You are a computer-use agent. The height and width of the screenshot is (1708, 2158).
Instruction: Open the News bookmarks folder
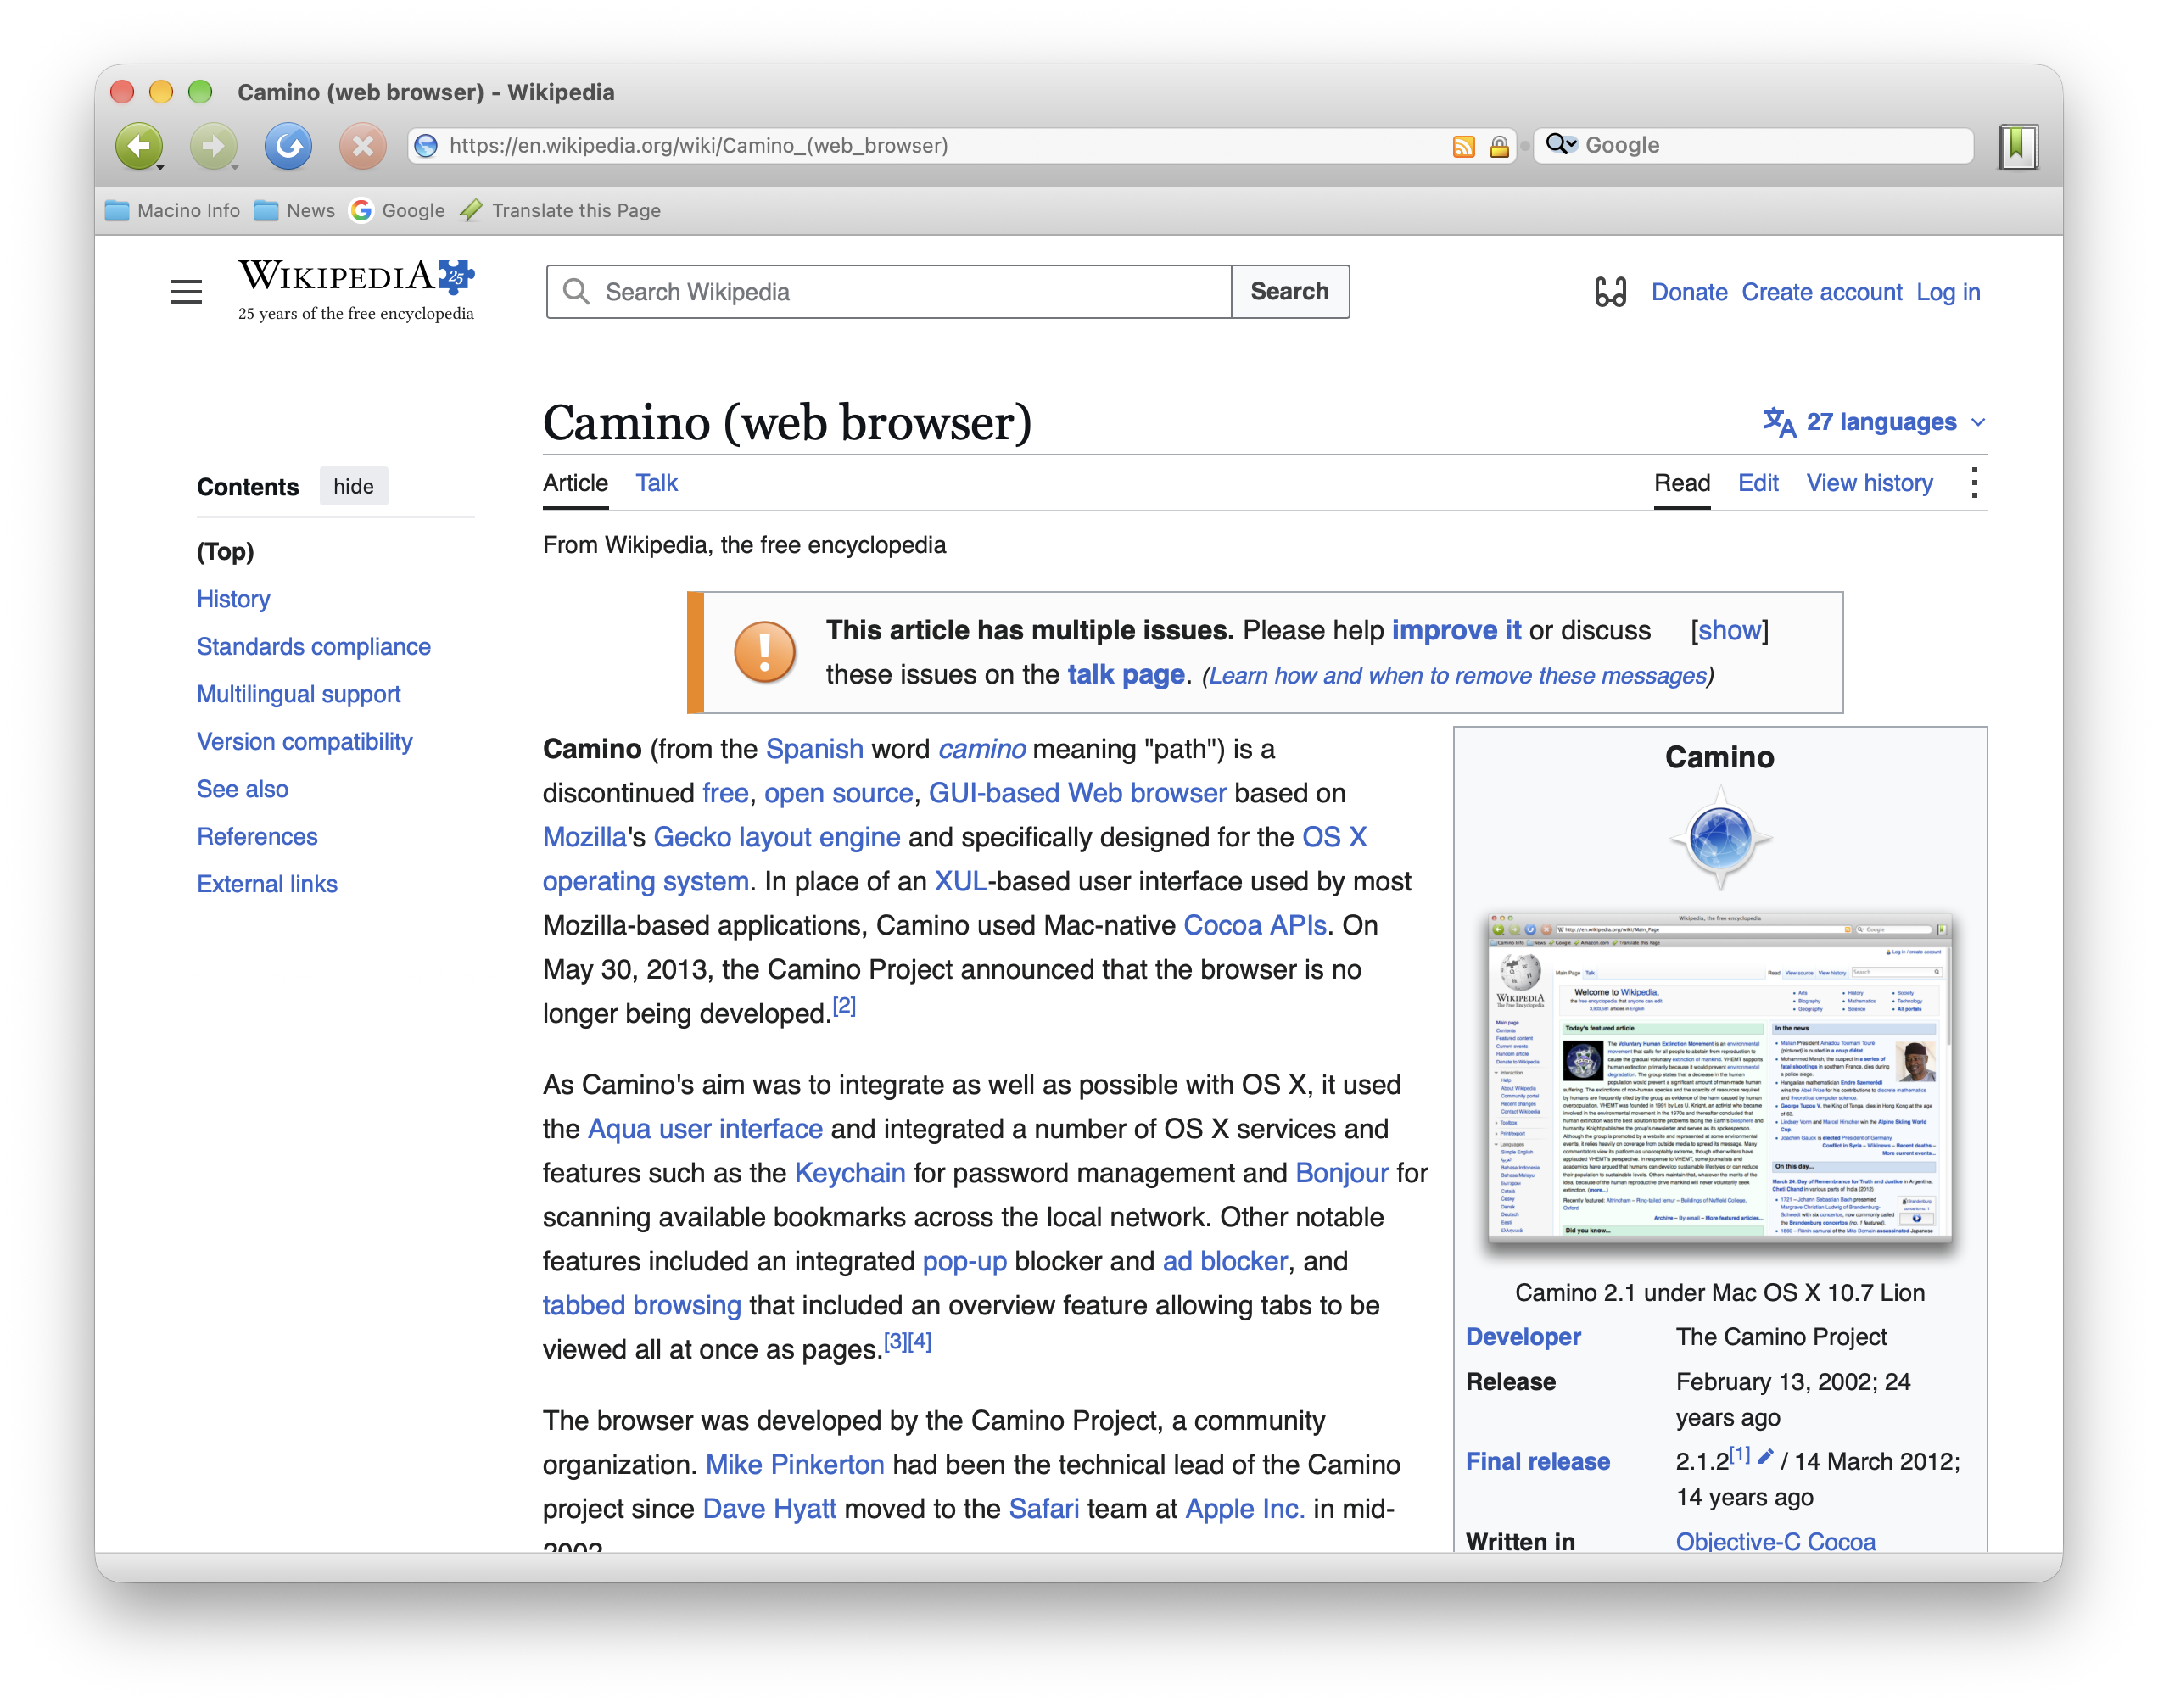click(294, 210)
